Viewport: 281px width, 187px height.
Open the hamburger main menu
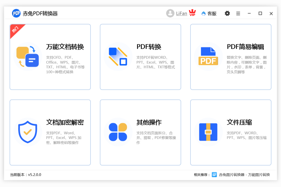coord(238,13)
